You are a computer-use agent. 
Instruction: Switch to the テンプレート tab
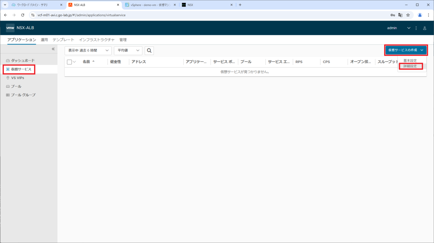(63, 40)
